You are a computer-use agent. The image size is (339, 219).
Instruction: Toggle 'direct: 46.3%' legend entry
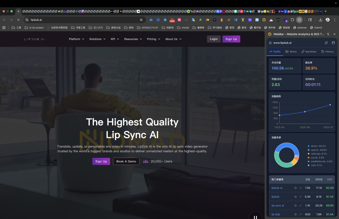pyautogui.click(x=317, y=146)
